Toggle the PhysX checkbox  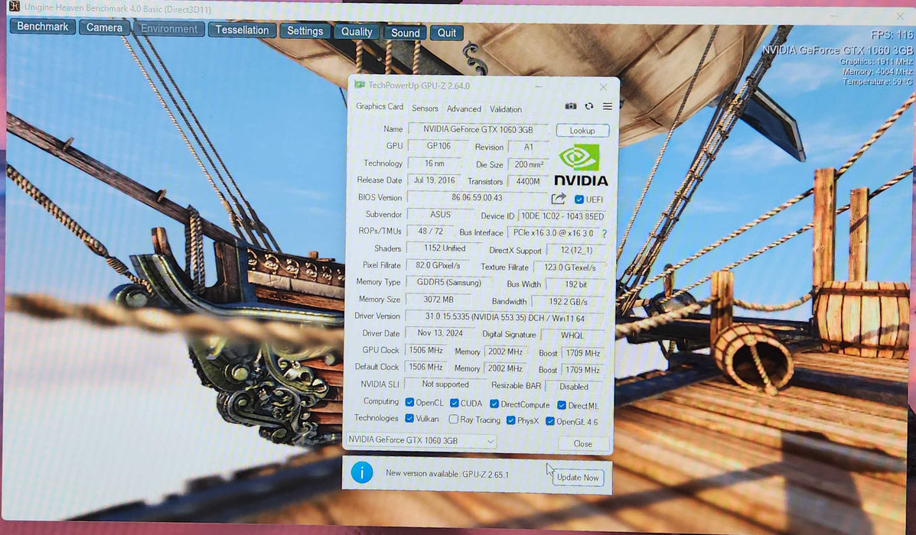[510, 420]
